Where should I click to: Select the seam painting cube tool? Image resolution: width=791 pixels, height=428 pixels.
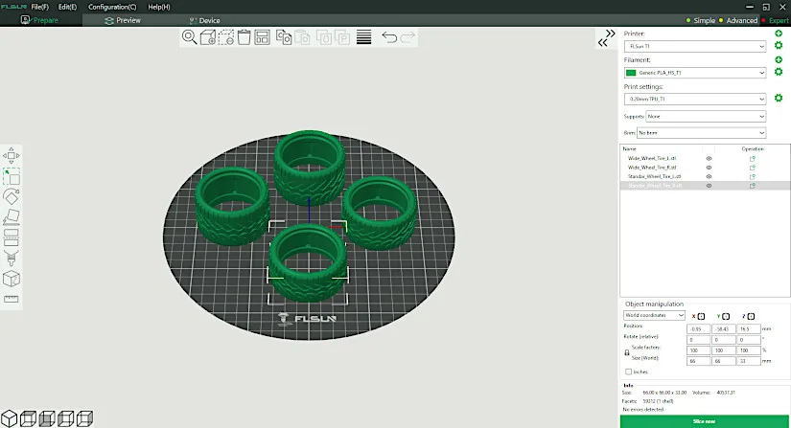coord(12,279)
